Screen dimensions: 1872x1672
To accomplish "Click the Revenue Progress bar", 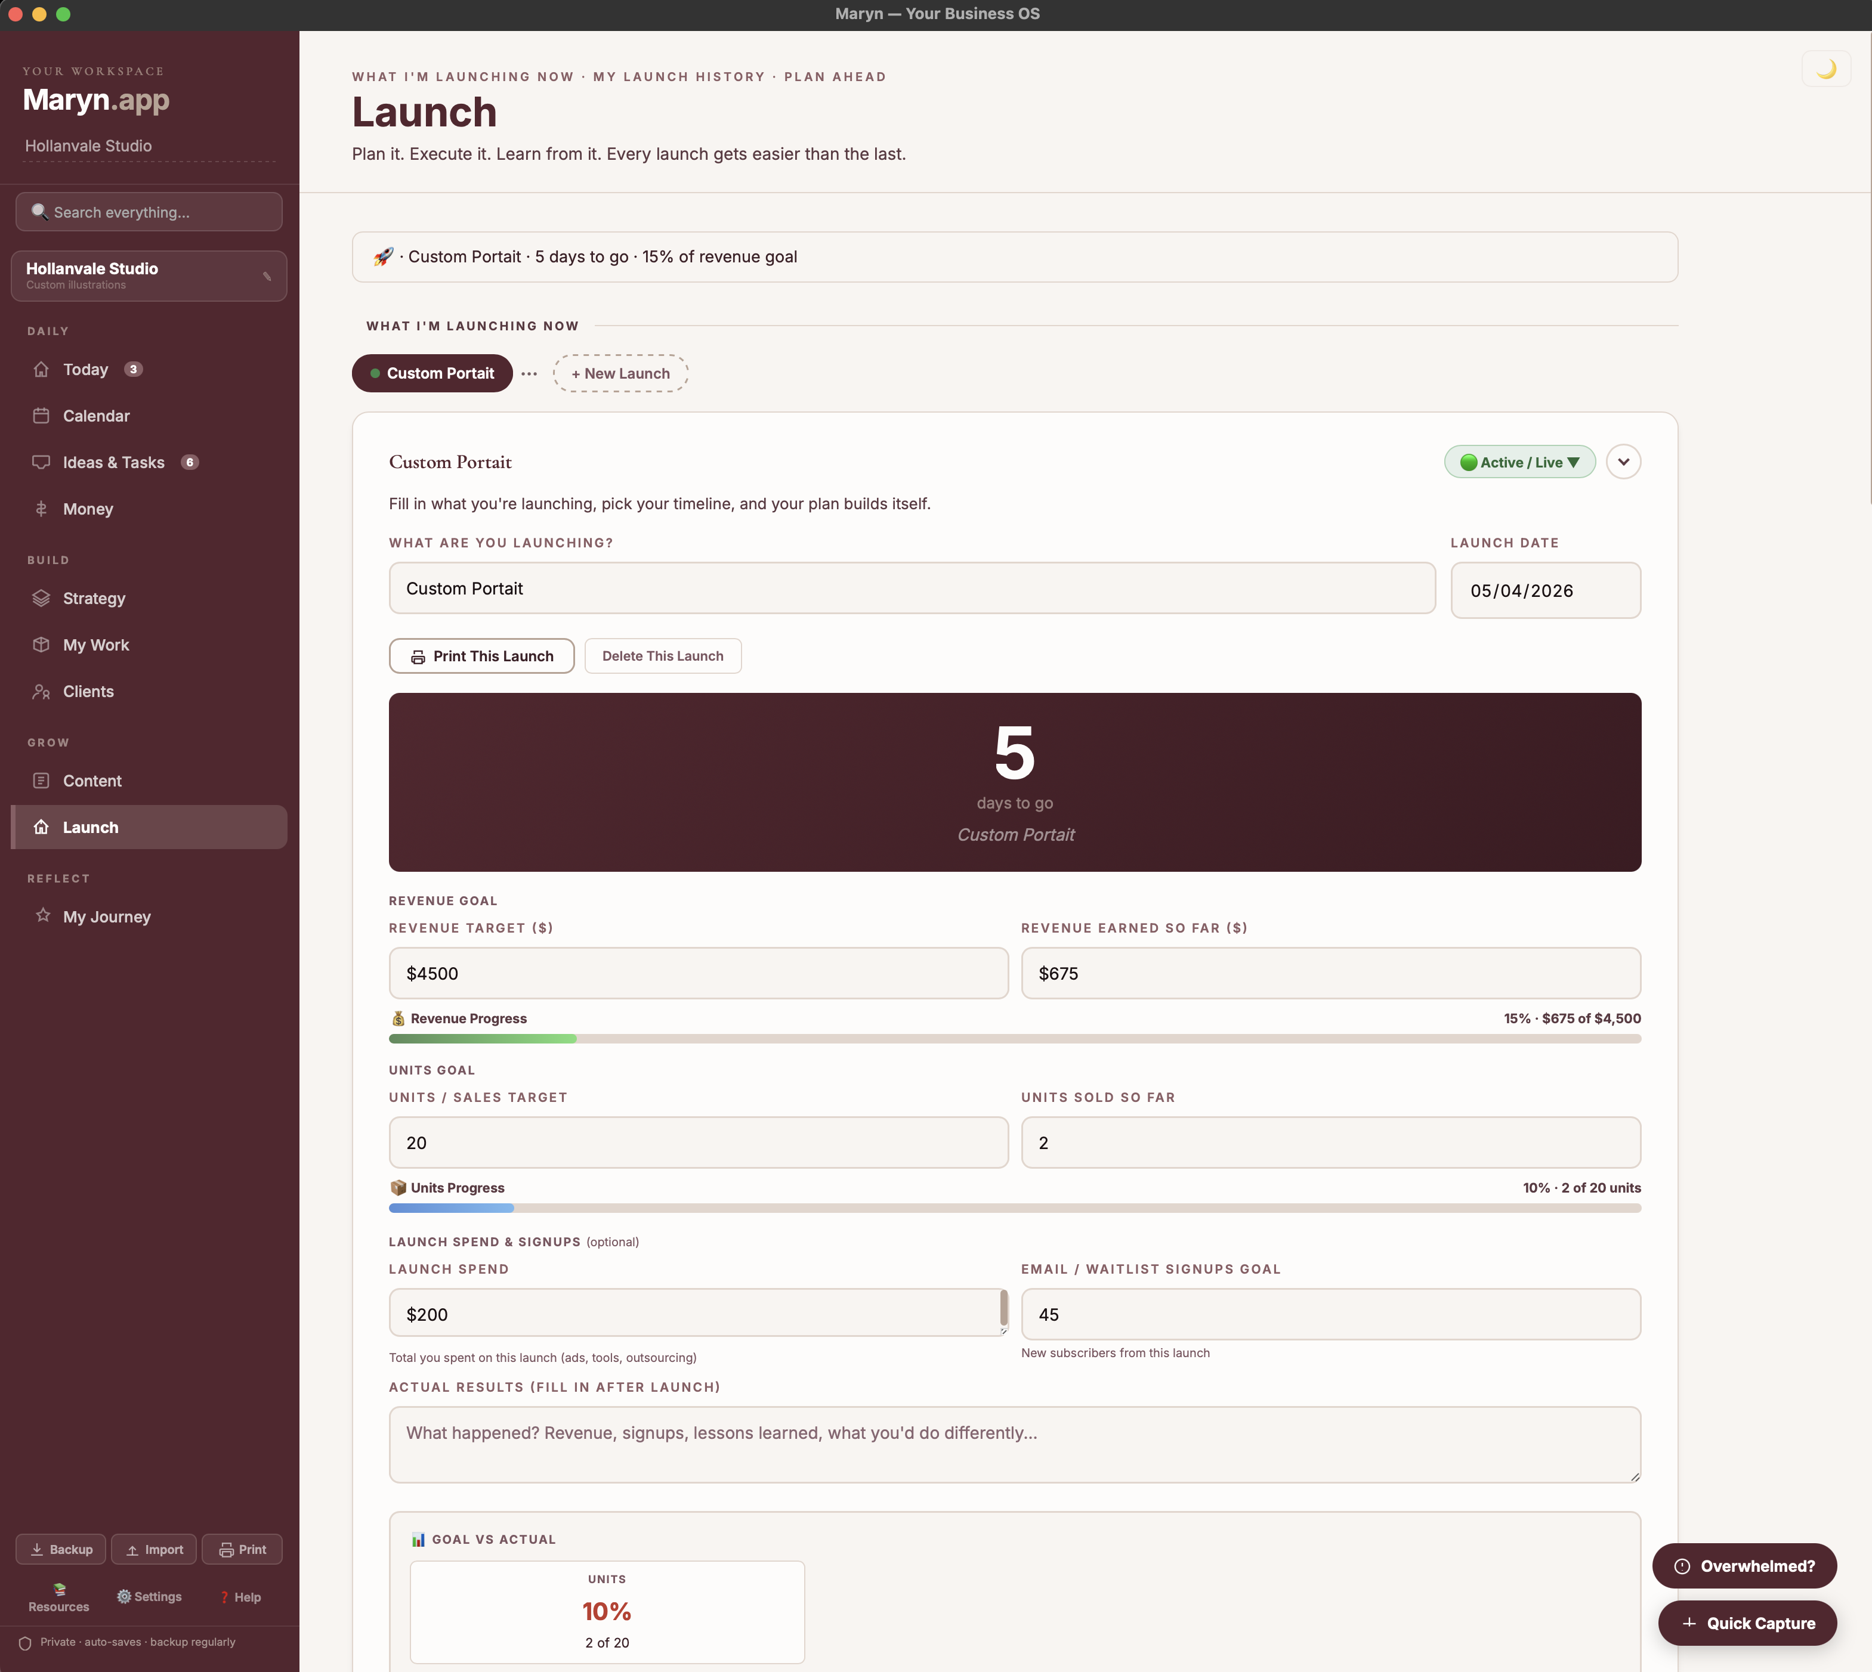I will [1011, 1038].
